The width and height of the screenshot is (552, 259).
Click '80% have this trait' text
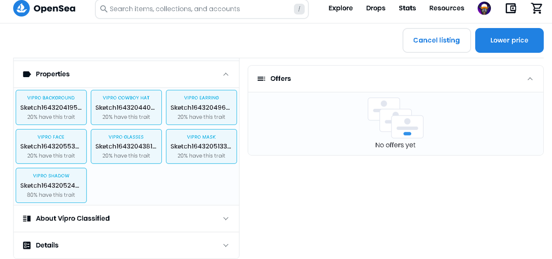pyautogui.click(x=51, y=195)
